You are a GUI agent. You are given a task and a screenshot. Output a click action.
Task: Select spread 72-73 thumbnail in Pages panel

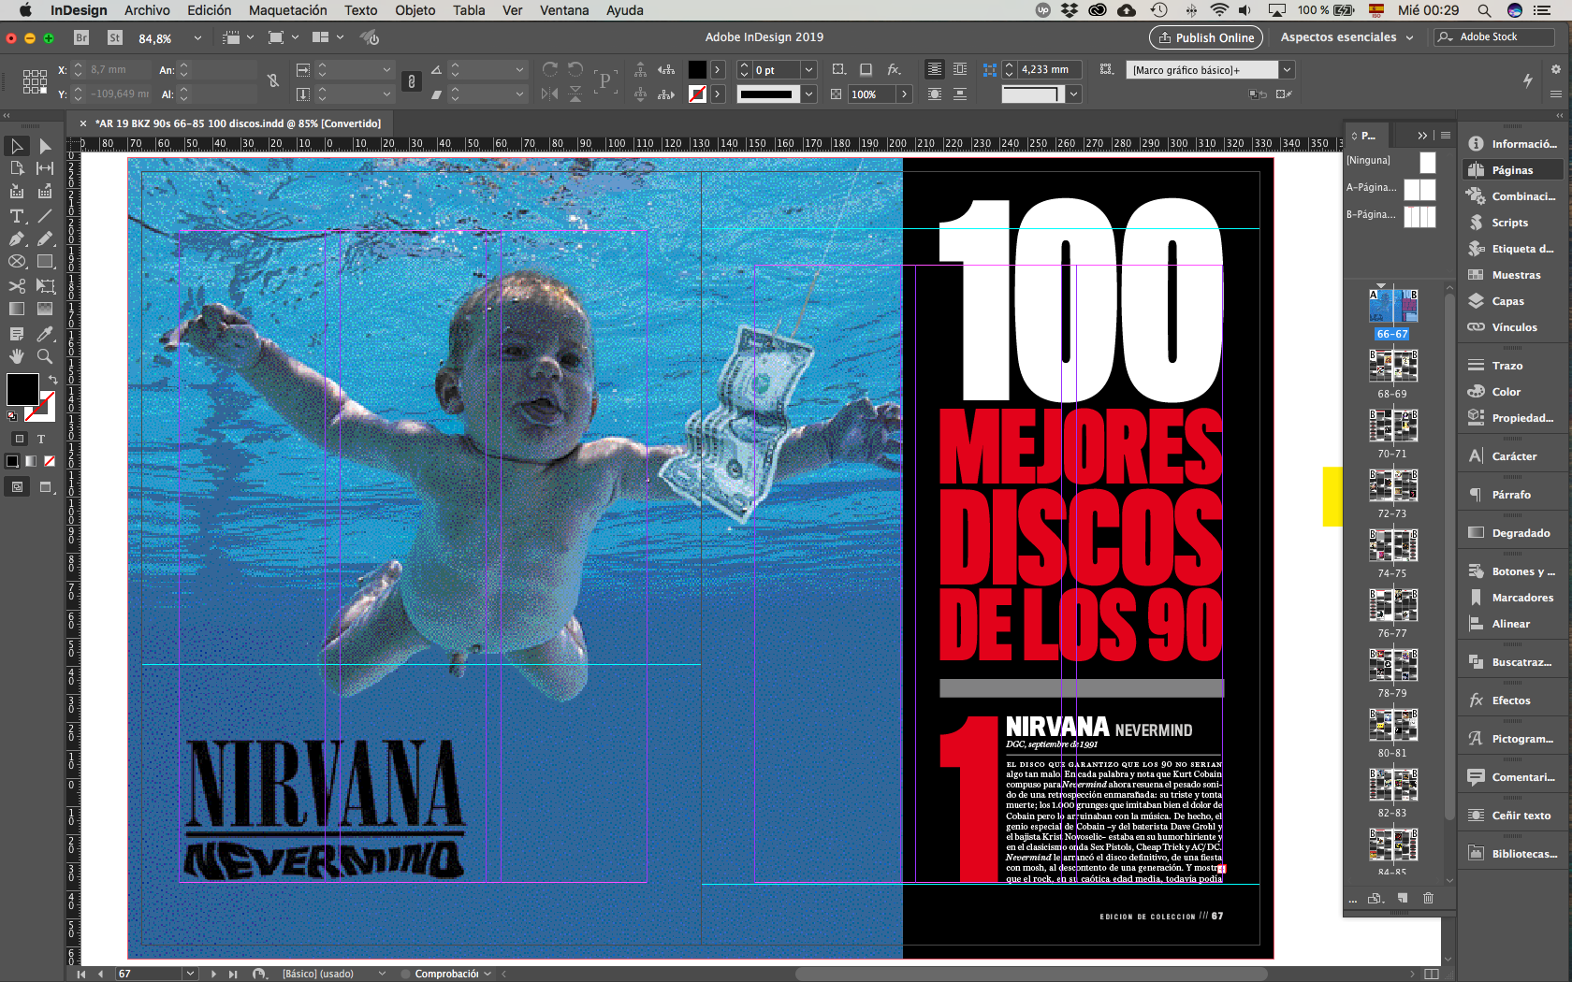pos(1393,486)
